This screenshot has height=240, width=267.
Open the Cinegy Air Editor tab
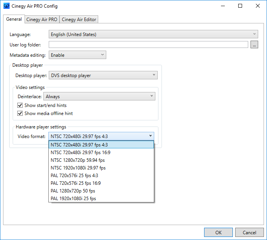coord(79,20)
